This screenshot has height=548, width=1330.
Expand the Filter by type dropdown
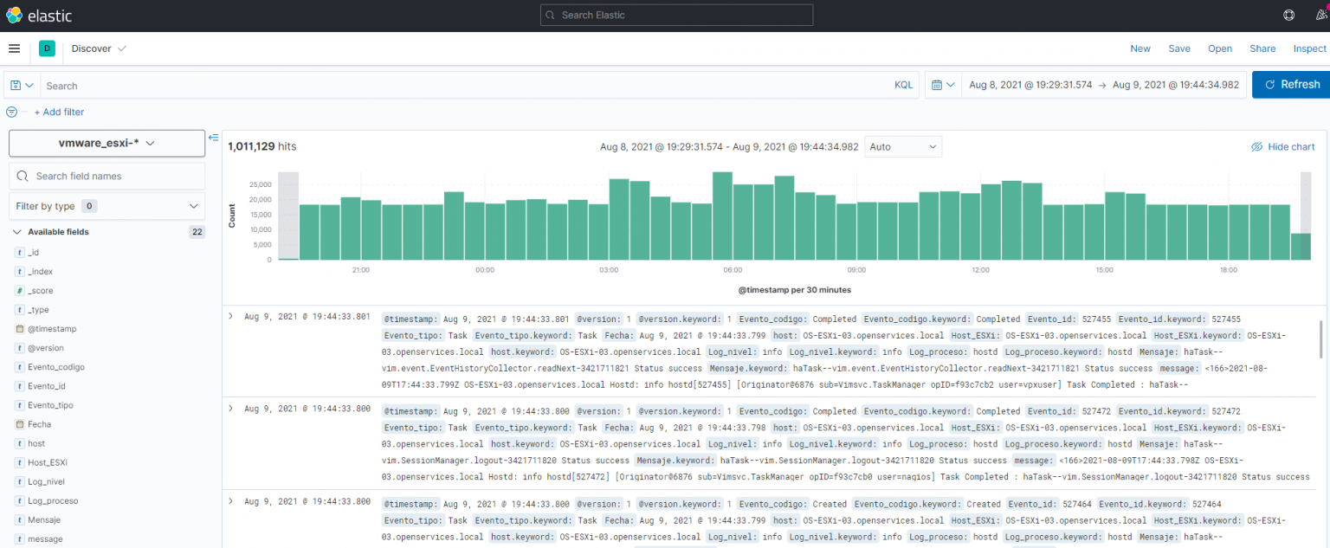coord(107,206)
